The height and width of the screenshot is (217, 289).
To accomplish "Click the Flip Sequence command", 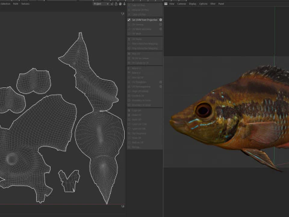I will 139,133.
